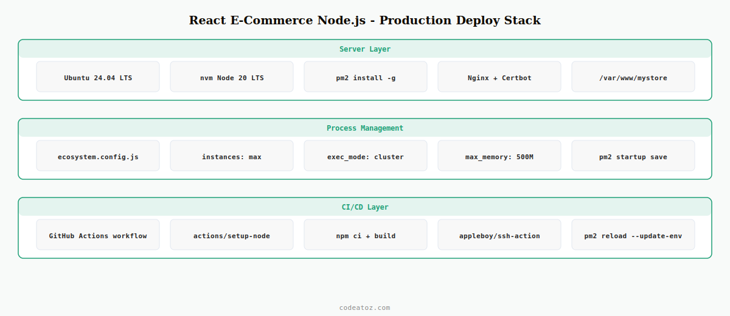Click the "/var/www/mystore" path box
The height and width of the screenshot is (316, 730).
[633, 77]
